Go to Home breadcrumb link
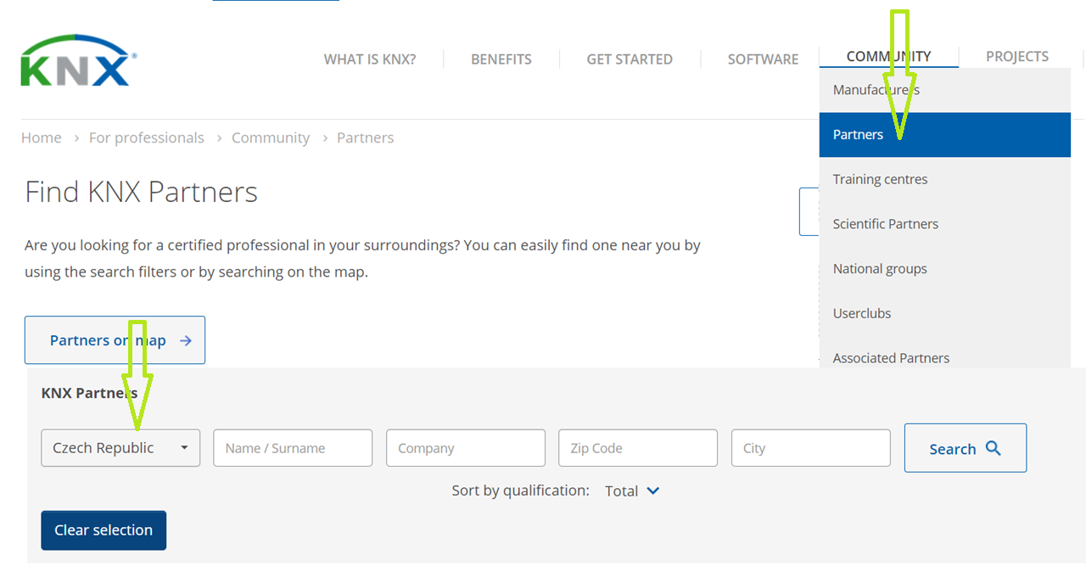 point(42,137)
